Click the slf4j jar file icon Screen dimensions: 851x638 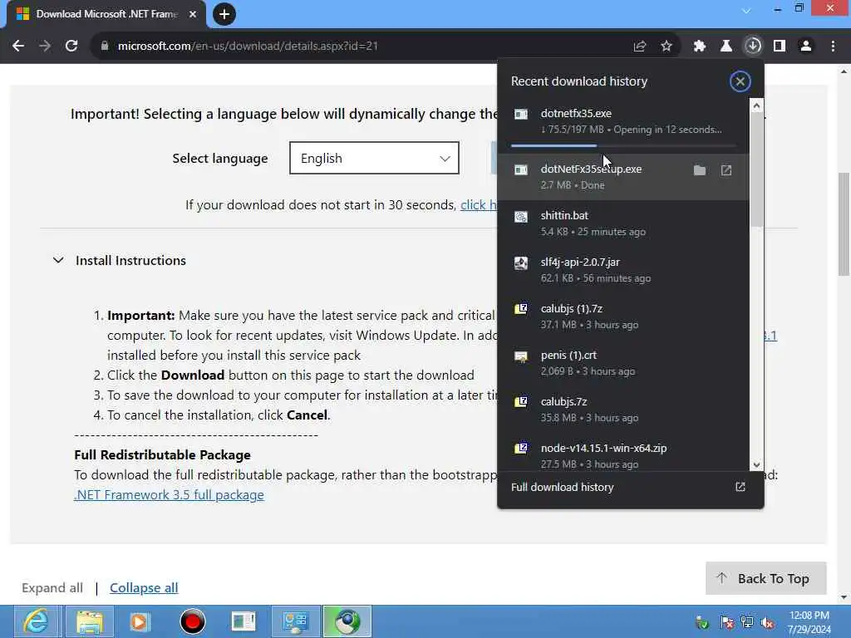(520, 263)
